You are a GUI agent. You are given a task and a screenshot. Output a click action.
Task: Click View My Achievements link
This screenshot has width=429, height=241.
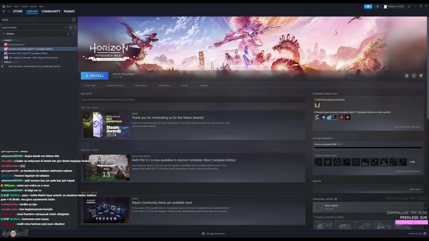click(408, 171)
